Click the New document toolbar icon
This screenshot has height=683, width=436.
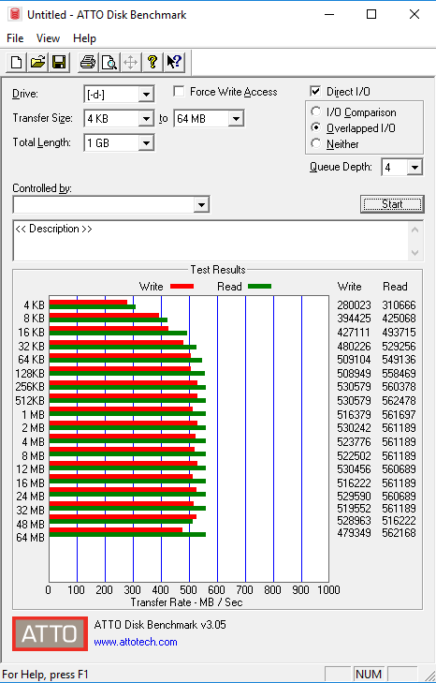17,62
